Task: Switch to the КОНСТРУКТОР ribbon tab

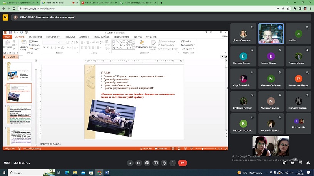Action: 53,37
